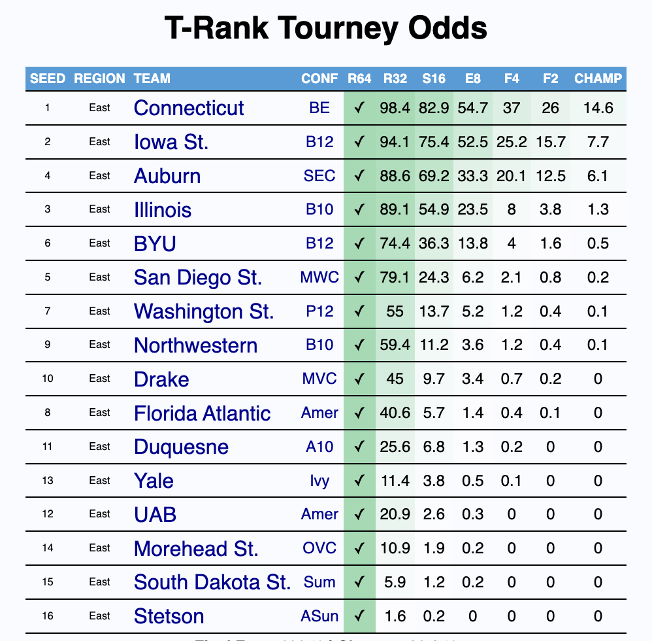Open the BE conference link for Connecticut
This screenshot has height=641, width=652.
[319, 108]
